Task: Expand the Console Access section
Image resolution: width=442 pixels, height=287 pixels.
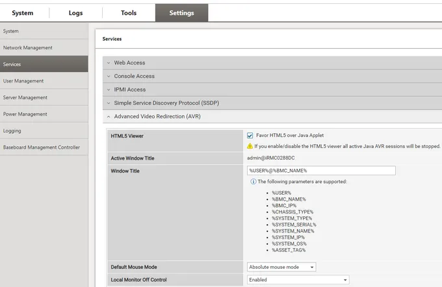Action: pyautogui.click(x=272, y=76)
